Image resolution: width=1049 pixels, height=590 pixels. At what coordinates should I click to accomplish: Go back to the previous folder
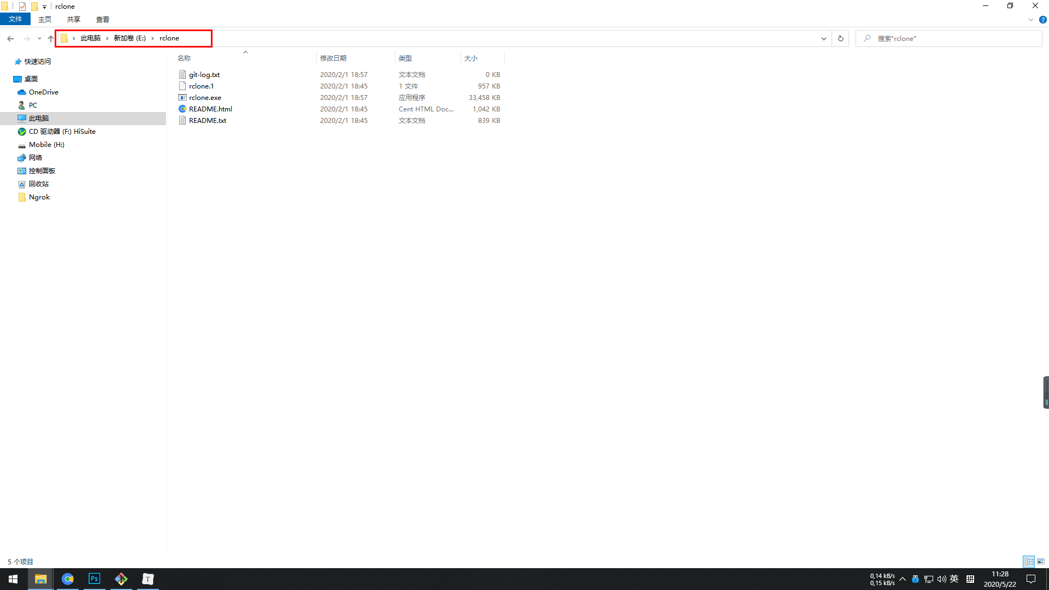10,38
